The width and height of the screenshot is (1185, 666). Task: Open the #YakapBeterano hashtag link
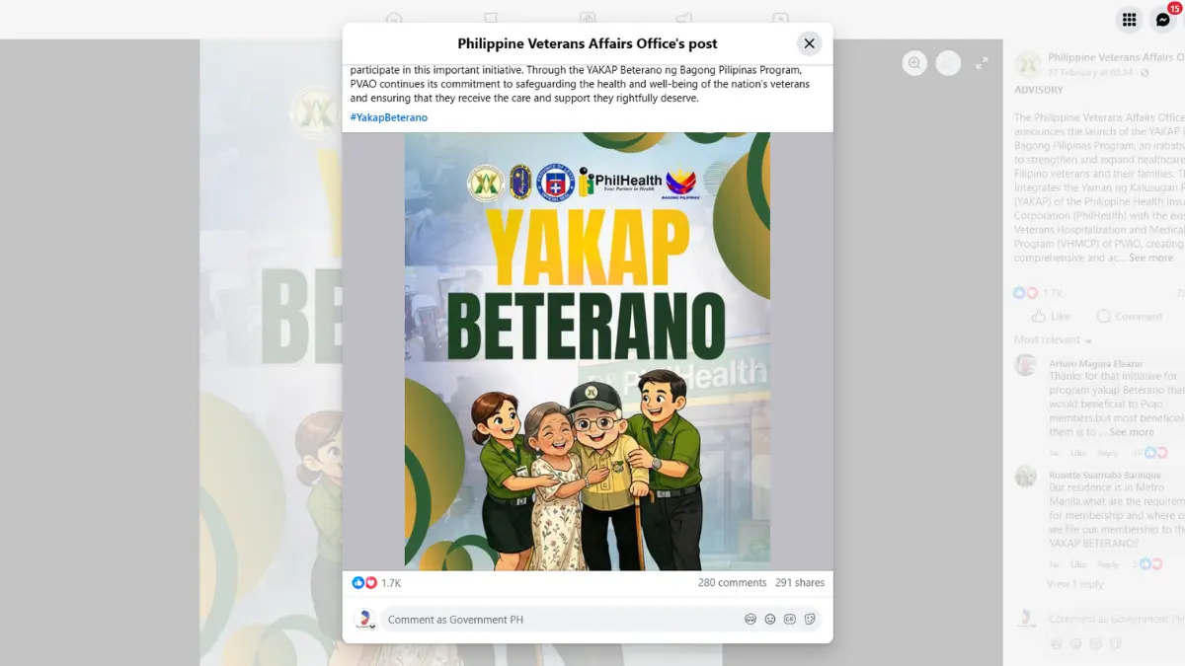click(388, 117)
